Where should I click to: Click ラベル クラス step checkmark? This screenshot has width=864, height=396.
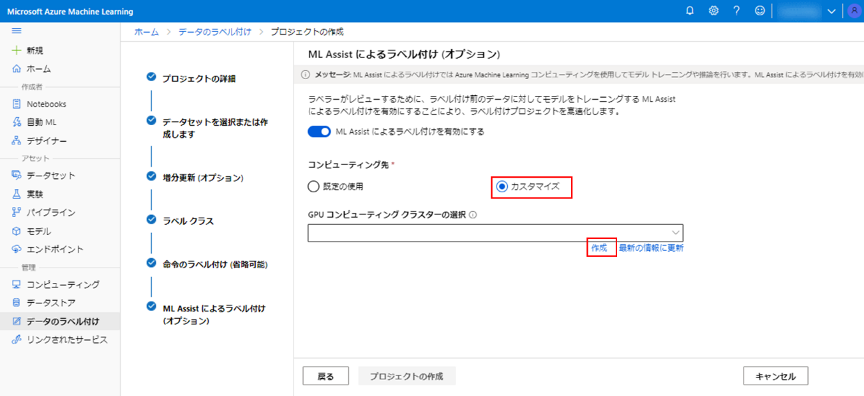click(151, 220)
